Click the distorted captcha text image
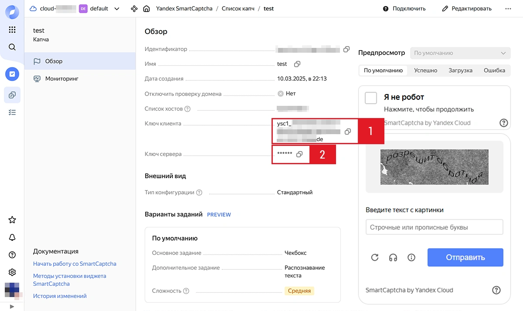Image resolution: width=523 pixels, height=311 pixels. click(435, 167)
